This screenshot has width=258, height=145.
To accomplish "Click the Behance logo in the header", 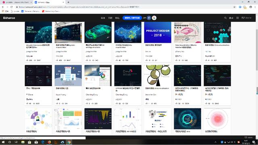I will [9, 18].
